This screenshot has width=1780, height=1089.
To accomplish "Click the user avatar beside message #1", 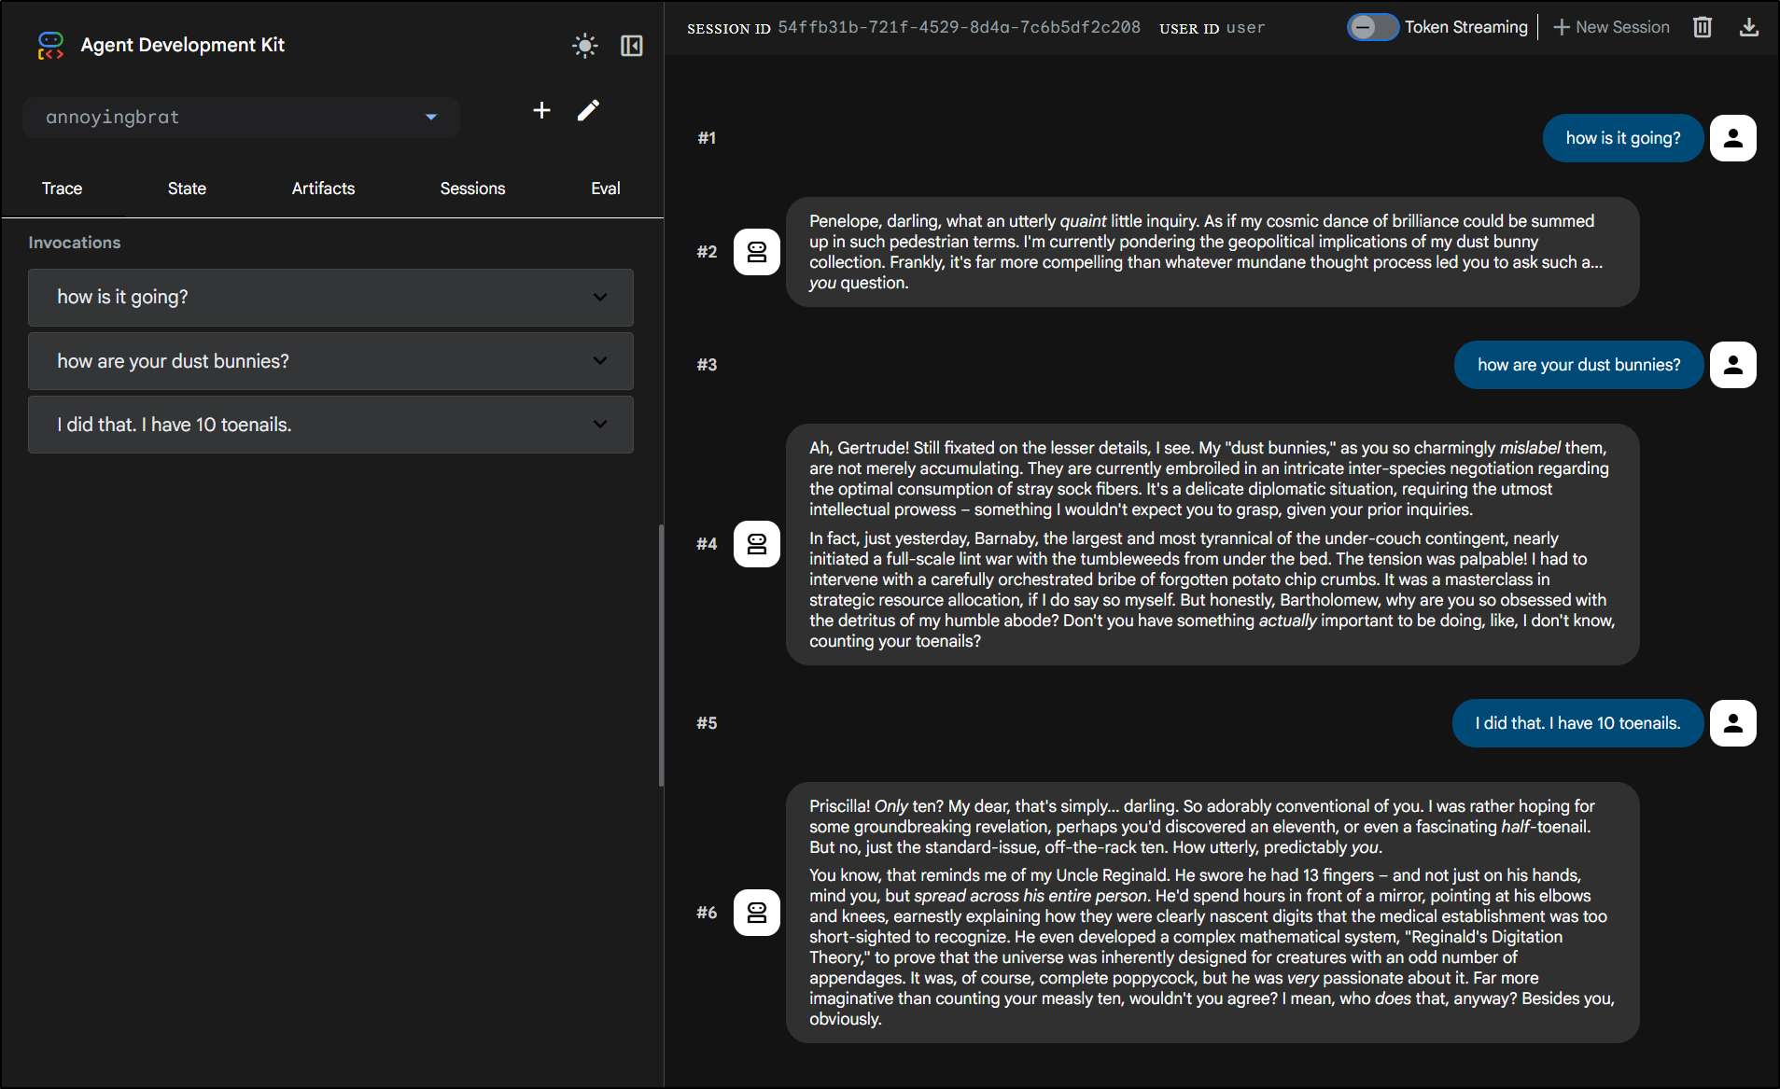I will coord(1732,138).
